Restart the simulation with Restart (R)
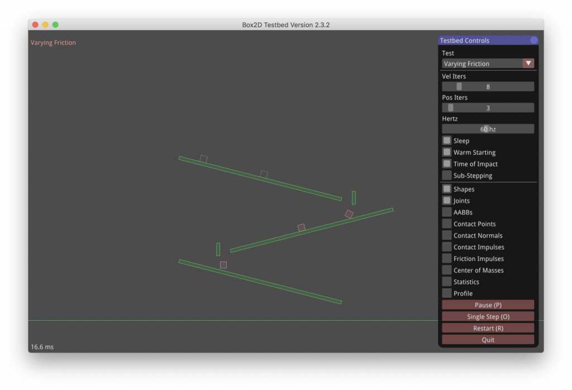This screenshot has height=390, width=572. click(488, 329)
